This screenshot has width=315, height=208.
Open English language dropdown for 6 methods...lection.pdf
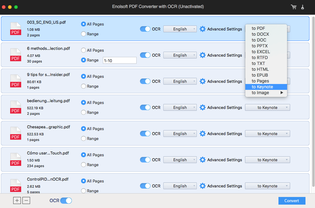[x=180, y=55]
